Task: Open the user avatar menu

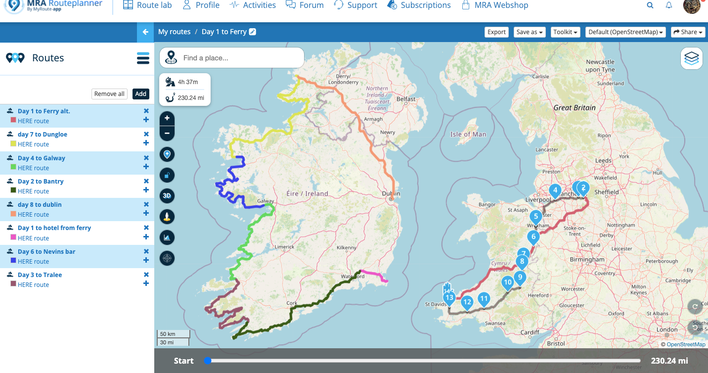Action: [x=692, y=5]
